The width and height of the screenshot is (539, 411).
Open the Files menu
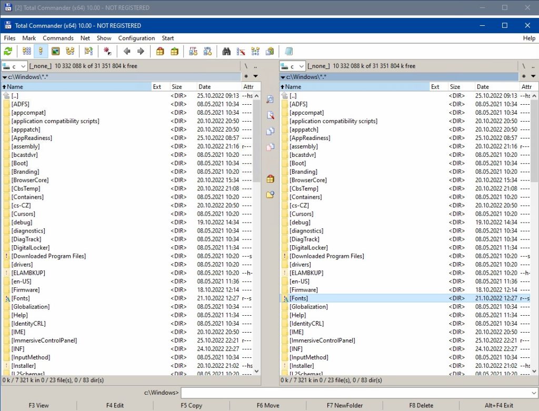[9, 38]
